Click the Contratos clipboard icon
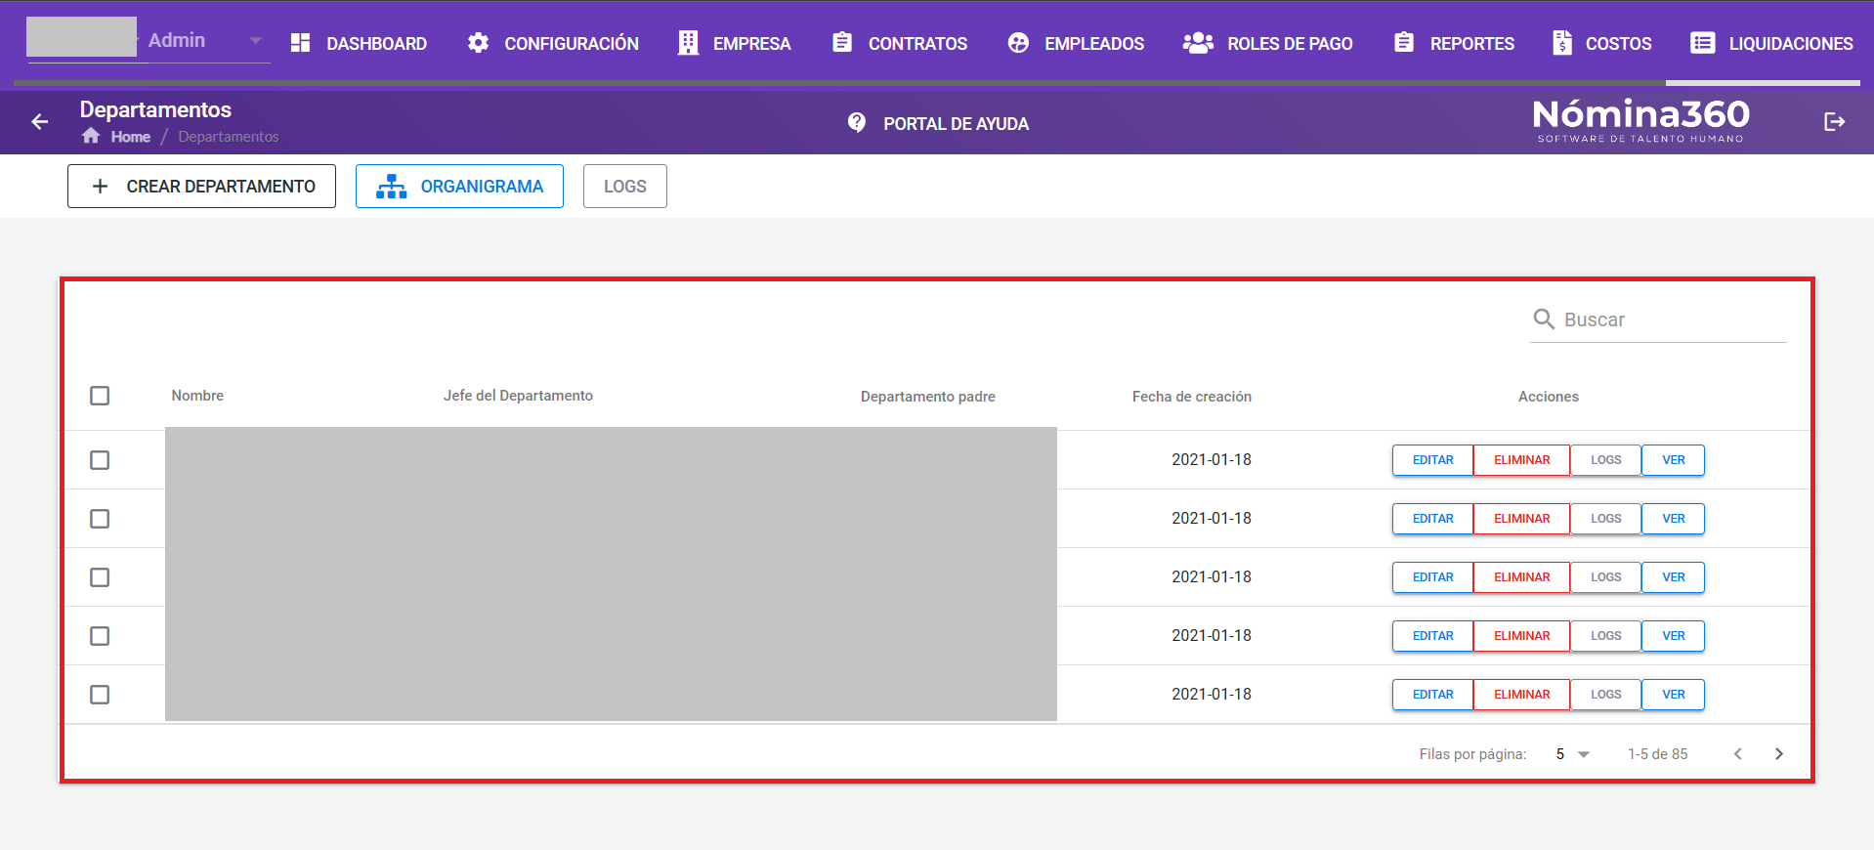Screen dimensions: 1874x850 point(842,42)
